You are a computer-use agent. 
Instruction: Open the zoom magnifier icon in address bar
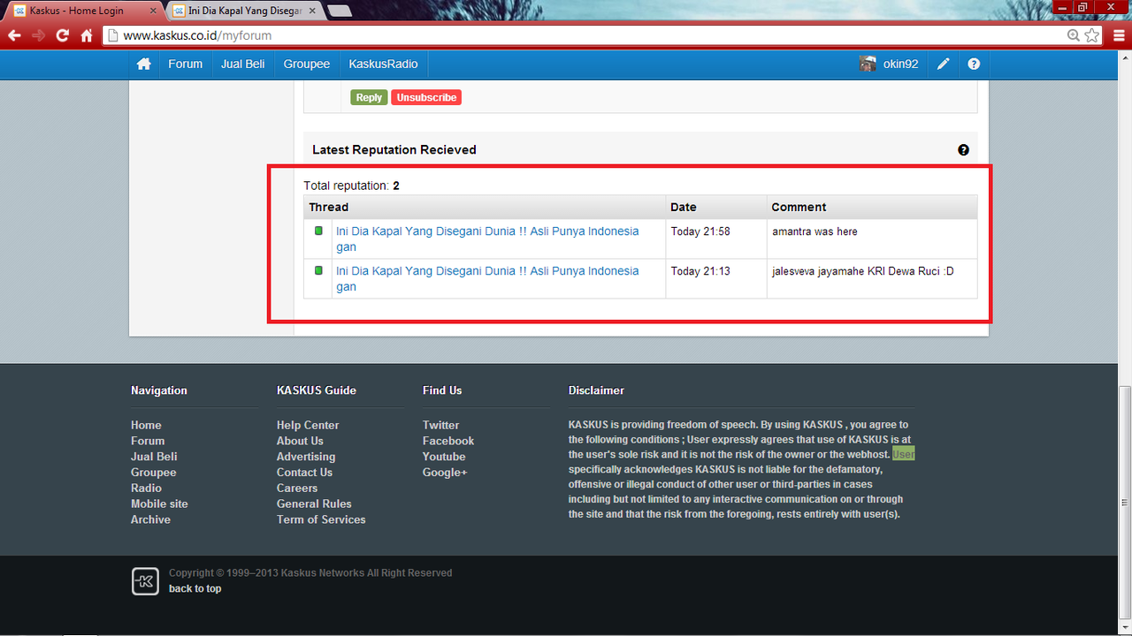(1073, 35)
